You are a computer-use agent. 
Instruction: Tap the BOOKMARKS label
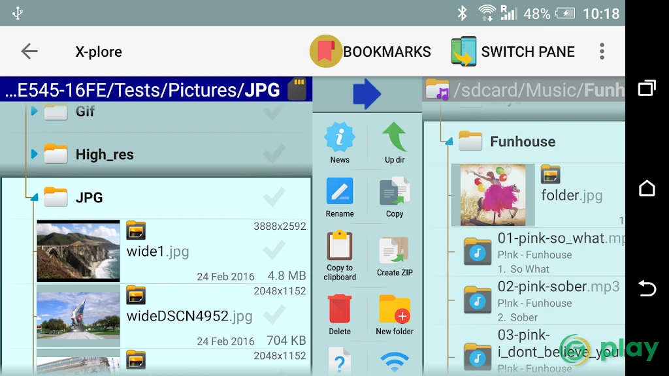click(x=387, y=52)
